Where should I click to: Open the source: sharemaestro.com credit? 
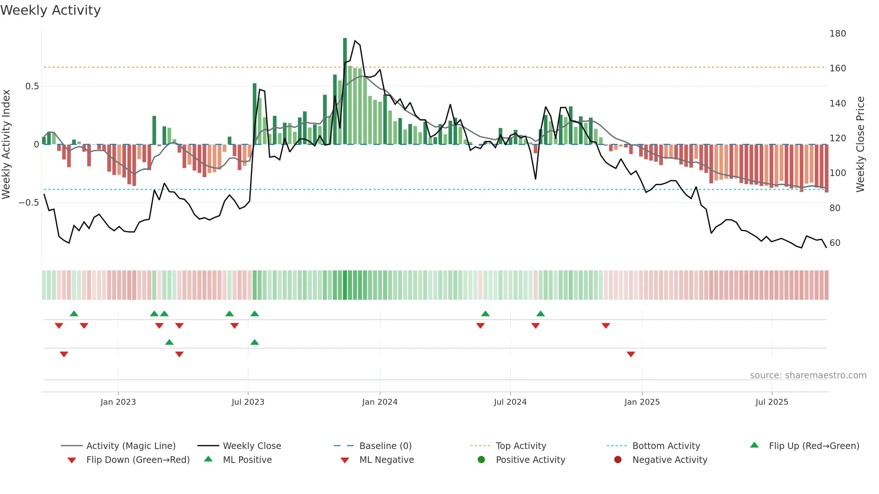click(808, 375)
